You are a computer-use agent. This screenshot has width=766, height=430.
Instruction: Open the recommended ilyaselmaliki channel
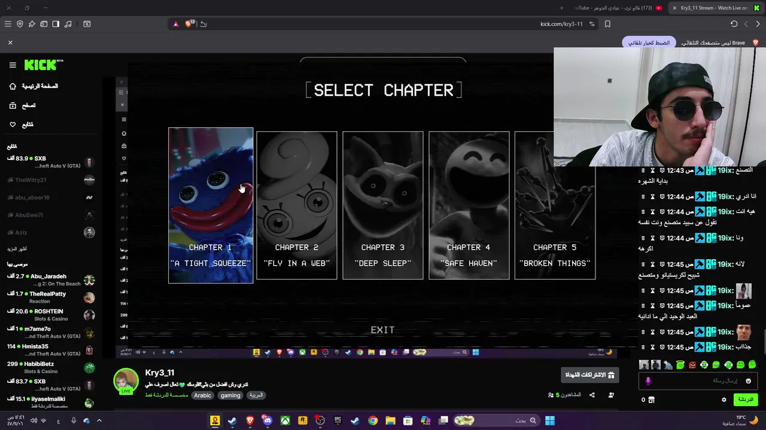click(51, 402)
